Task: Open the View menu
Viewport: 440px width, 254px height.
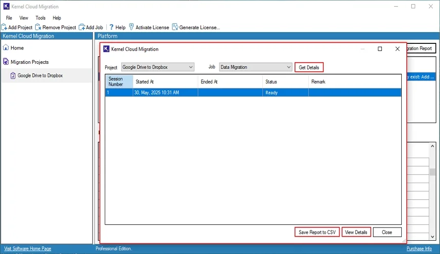Action: coord(23,18)
